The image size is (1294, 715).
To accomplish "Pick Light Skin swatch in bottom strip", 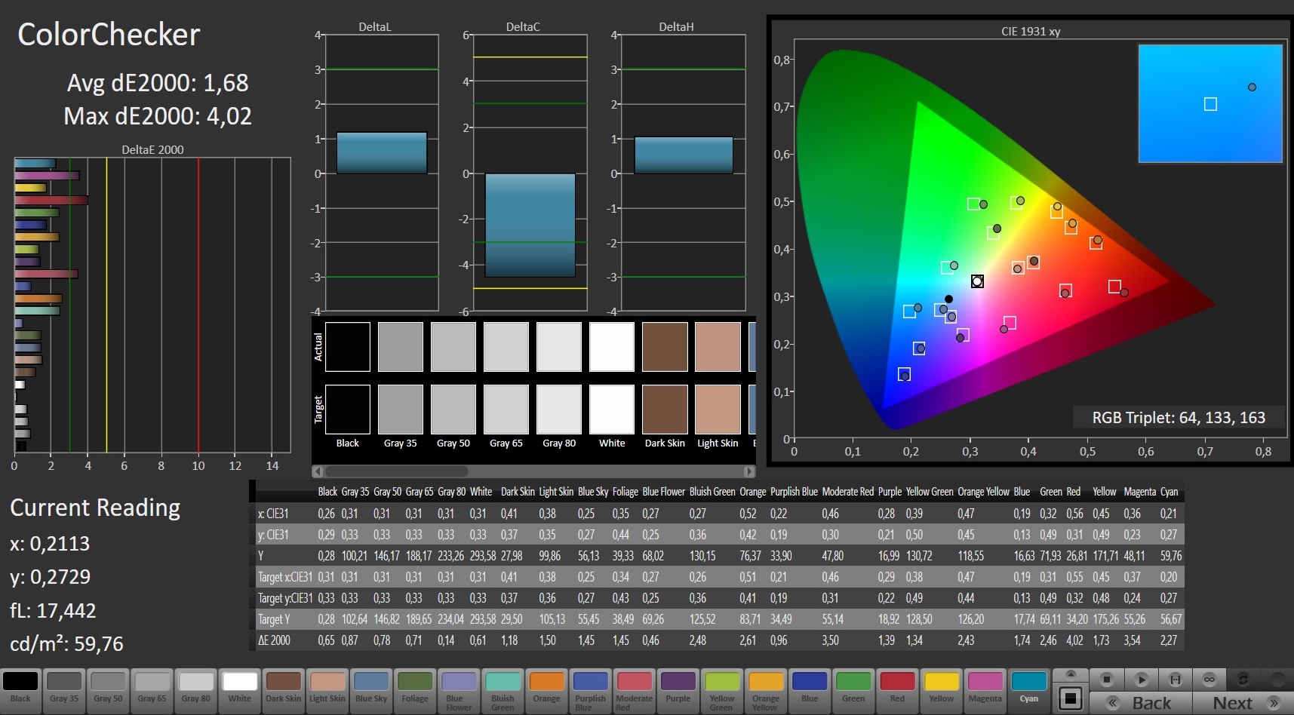I will click(327, 690).
